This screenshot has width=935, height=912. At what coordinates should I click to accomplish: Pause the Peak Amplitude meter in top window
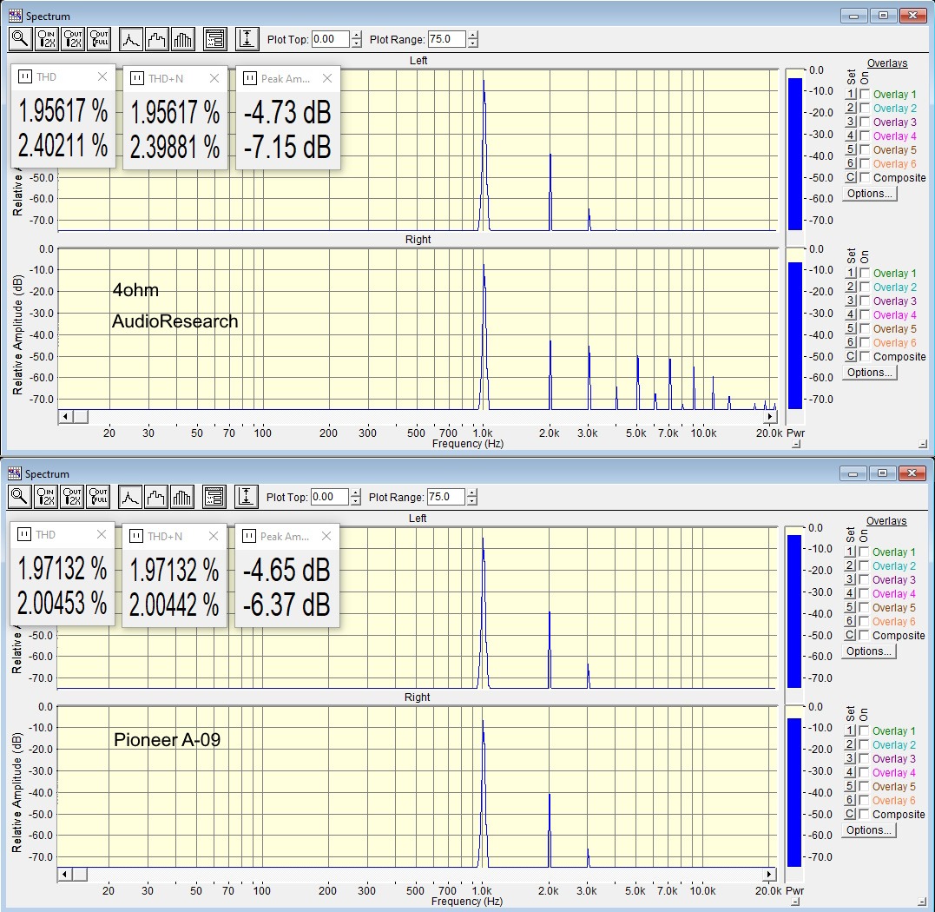250,78
